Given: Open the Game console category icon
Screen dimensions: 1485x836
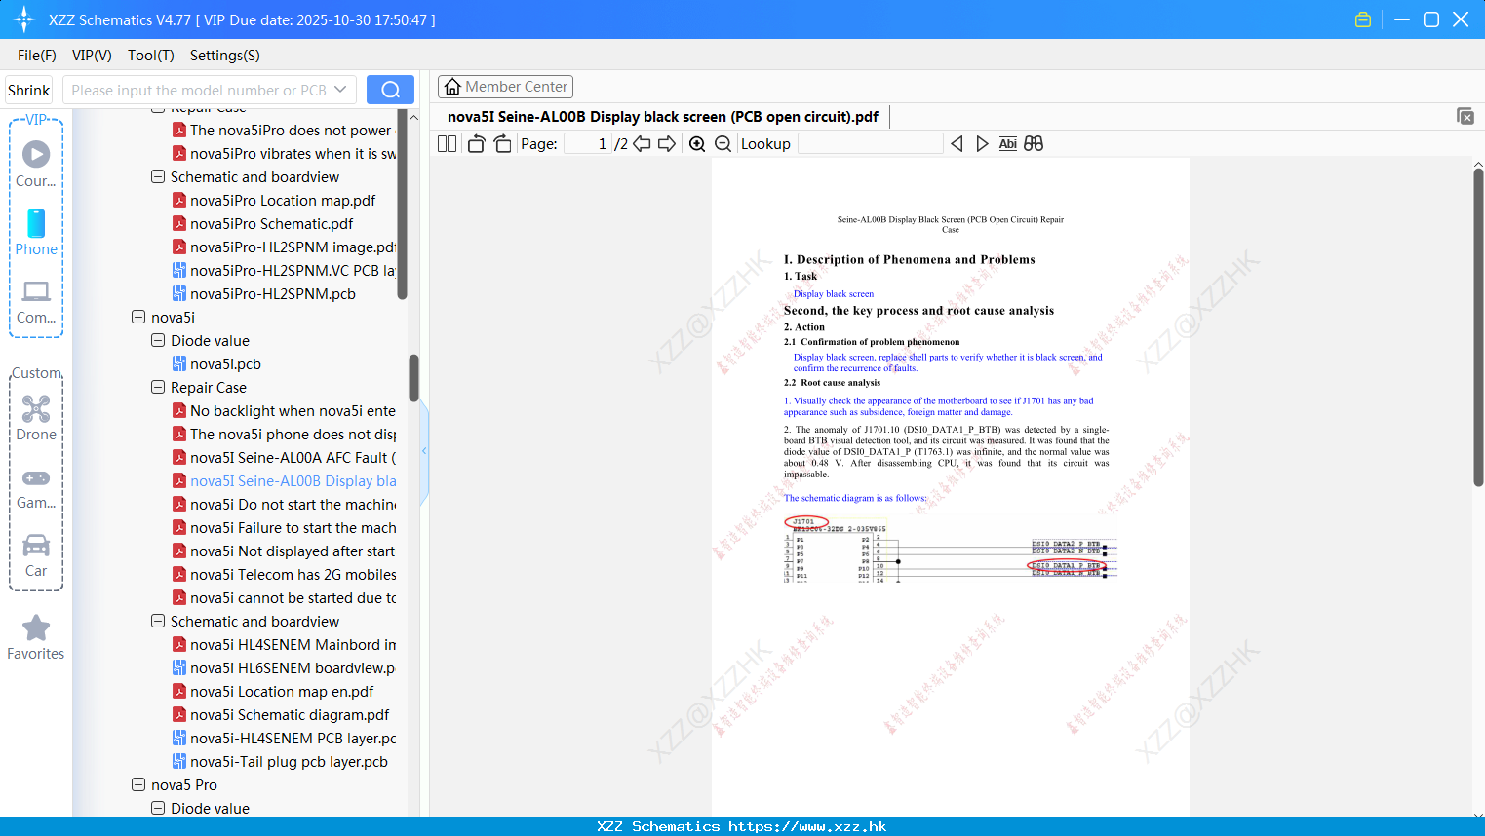Looking at the screenshot, I should (x=36, y=487).
